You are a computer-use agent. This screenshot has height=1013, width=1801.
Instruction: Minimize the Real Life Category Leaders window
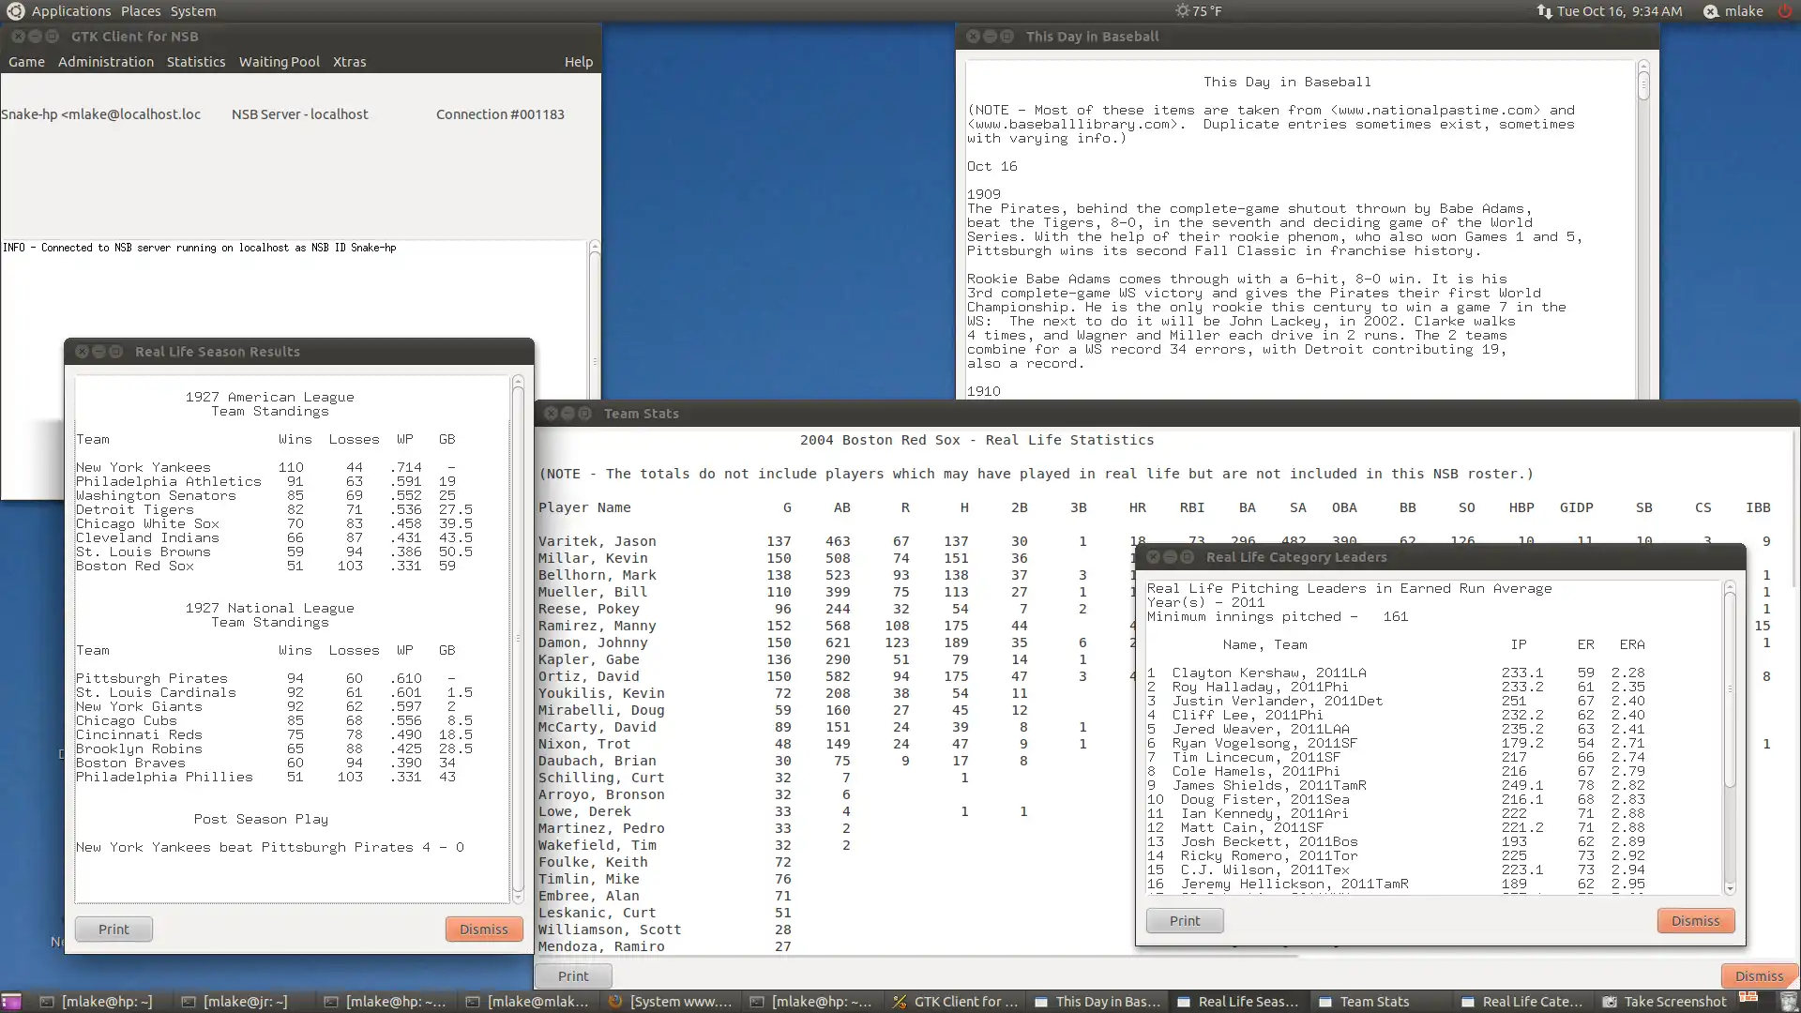point(1171,557)
